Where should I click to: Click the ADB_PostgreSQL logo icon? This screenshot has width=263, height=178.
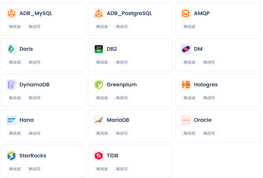pos(99,13)
